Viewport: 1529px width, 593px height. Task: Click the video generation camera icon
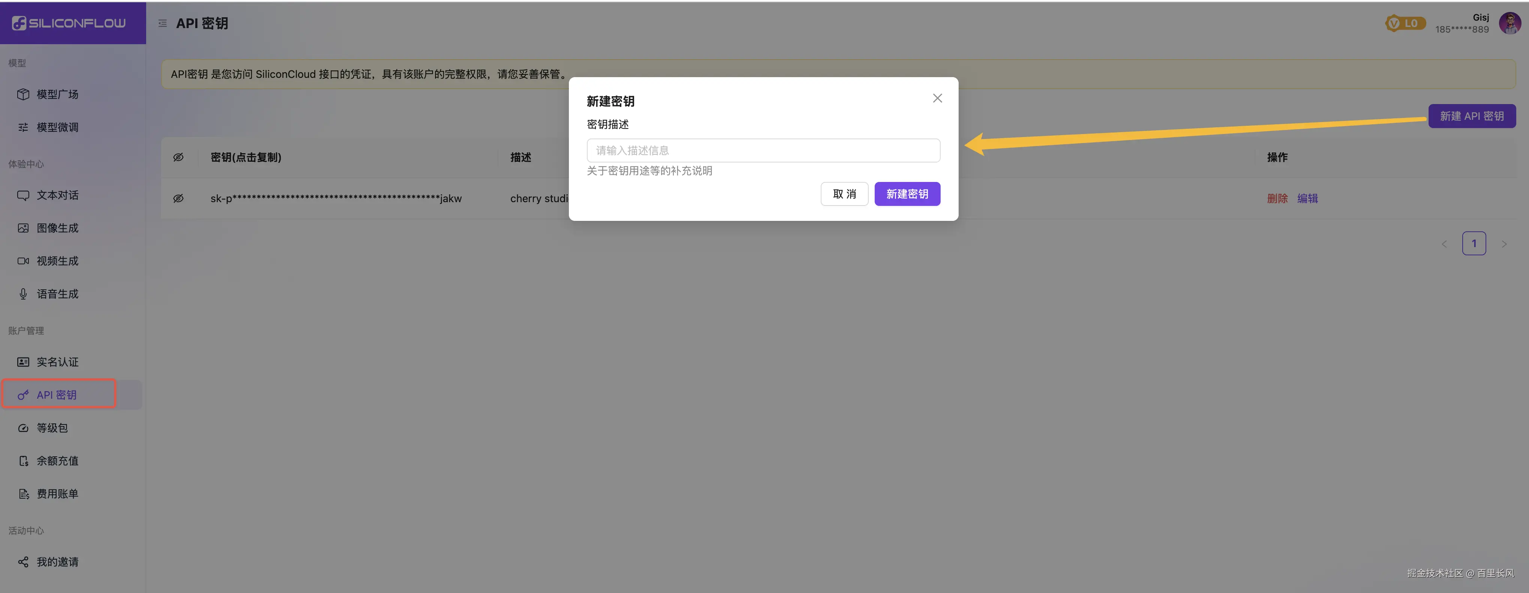click(x=23, y=261)
